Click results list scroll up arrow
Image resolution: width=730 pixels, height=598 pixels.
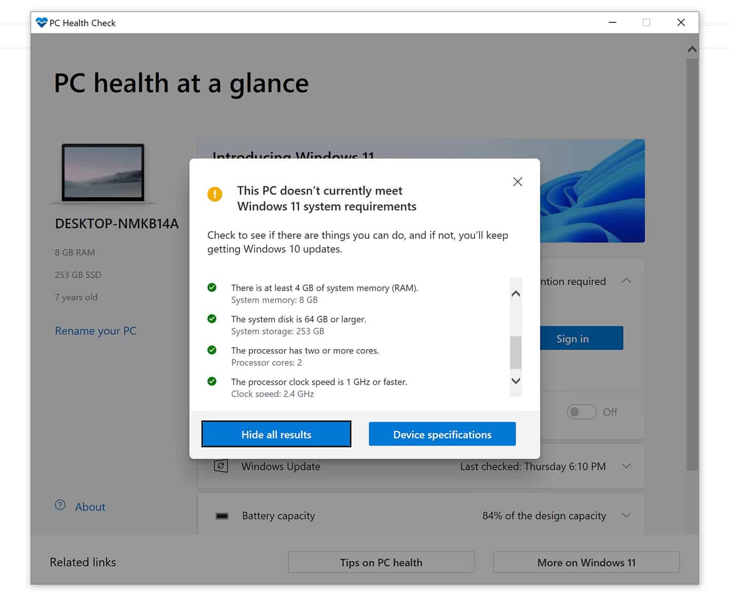[516, 293]
